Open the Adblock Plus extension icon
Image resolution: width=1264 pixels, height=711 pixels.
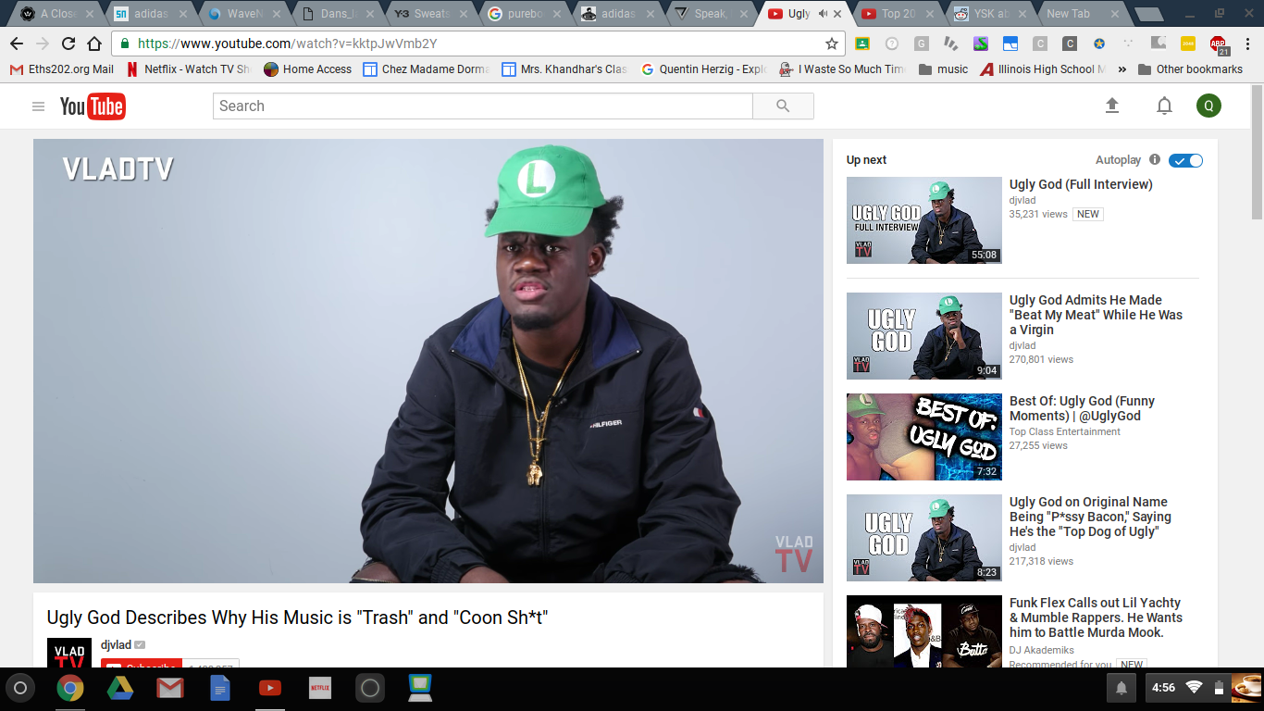pos(1218,44)
